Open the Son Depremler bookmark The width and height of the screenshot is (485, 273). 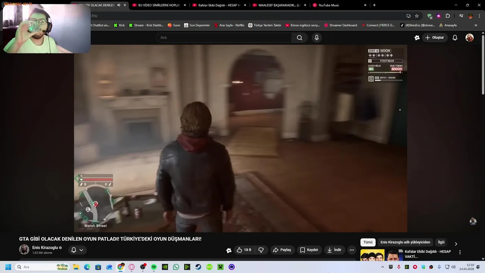point(197,25)
